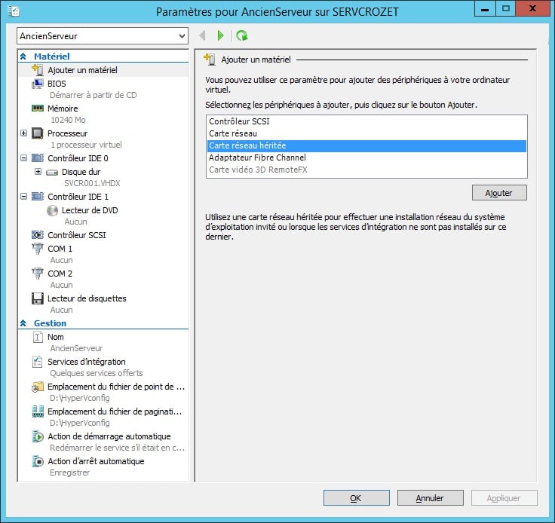Click the 10240 Mo memory value
Screen dimensions: 555x523
pyautogui.click(x=68, y=120)
